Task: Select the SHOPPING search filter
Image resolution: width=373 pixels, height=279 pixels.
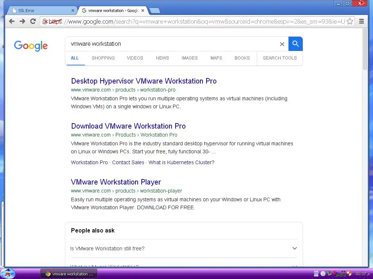Action: click(x=103, y=58)
